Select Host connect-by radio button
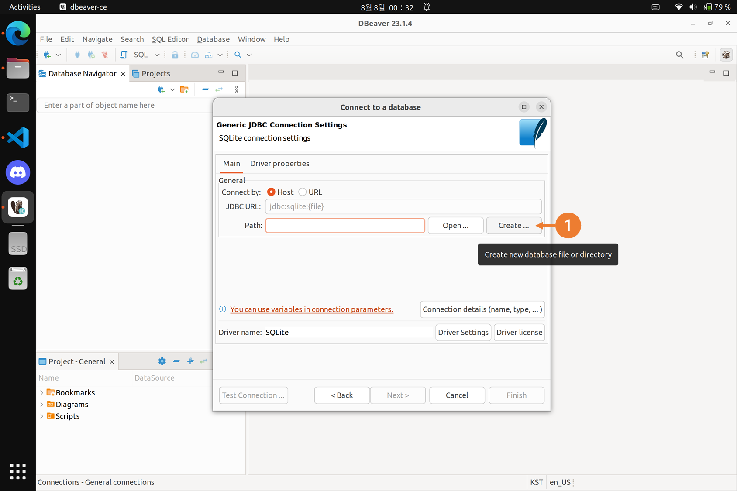Screen dimensions: 737x491 (271, 192)
